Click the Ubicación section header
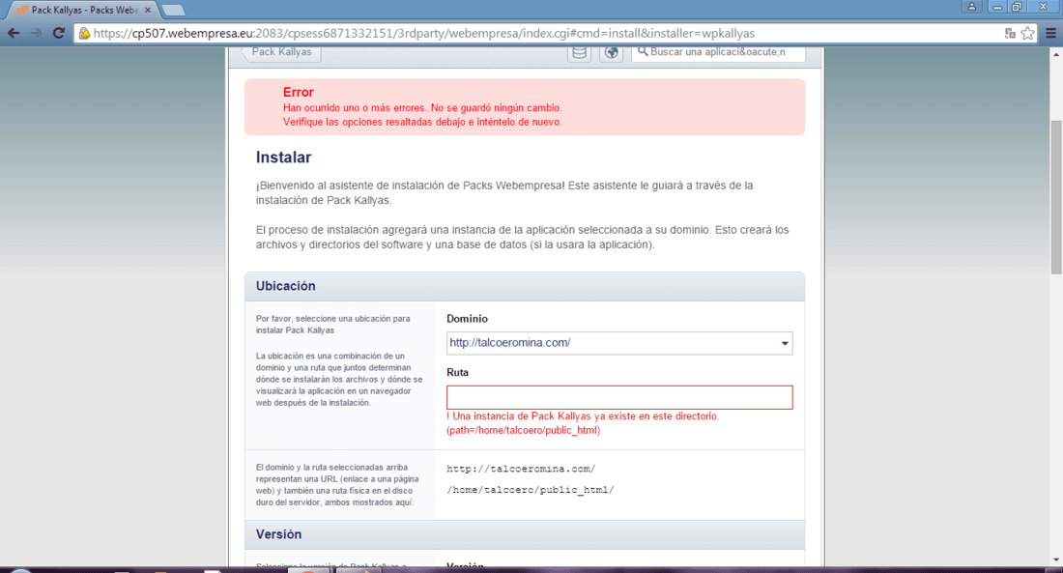The width and height of the screenshot is (1063, 573). [525, 286]
